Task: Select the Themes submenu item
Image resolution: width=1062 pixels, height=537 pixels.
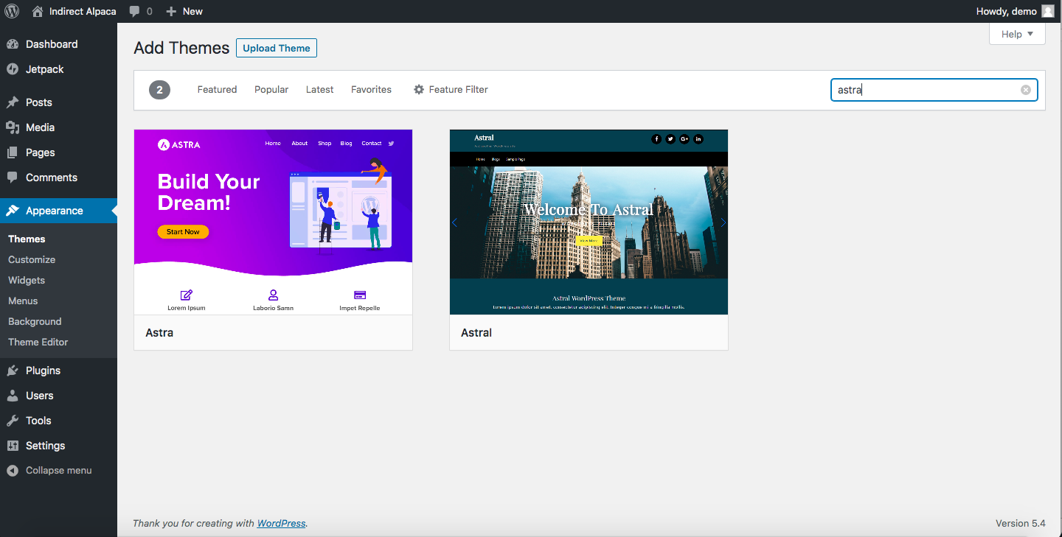Action: point(27,239)
